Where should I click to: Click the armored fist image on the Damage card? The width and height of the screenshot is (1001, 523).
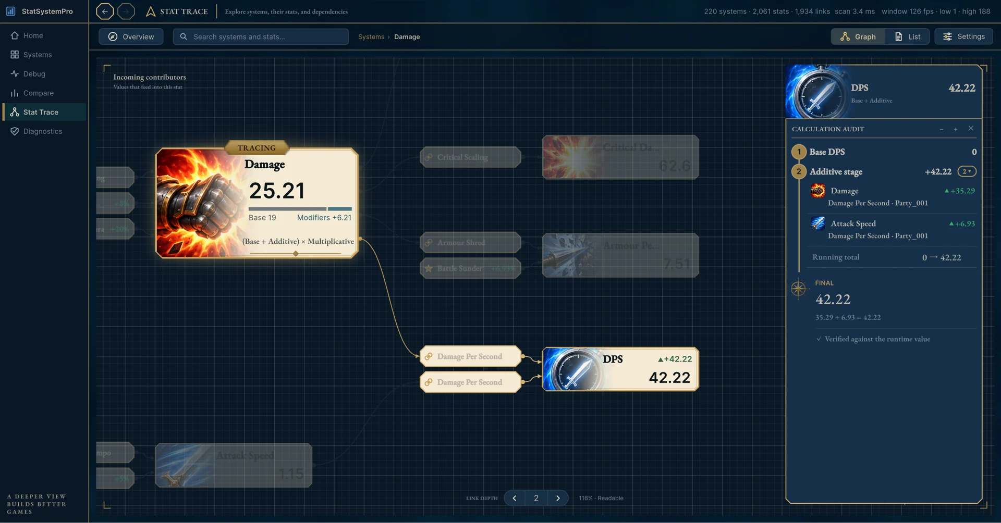point(200,203)
